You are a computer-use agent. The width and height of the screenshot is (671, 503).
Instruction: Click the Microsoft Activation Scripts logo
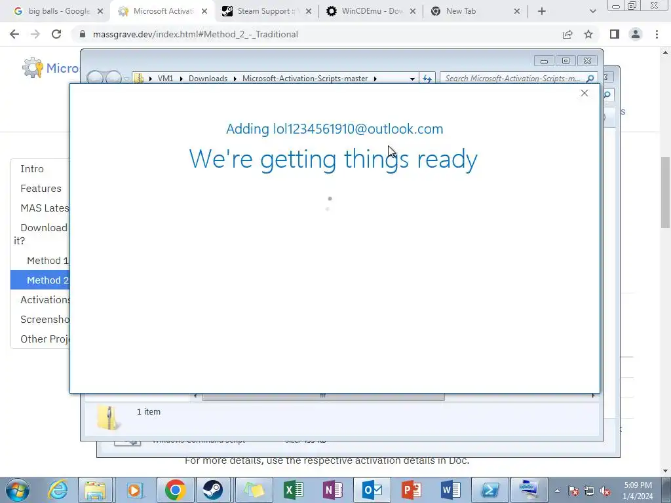(x=33, y=67)
